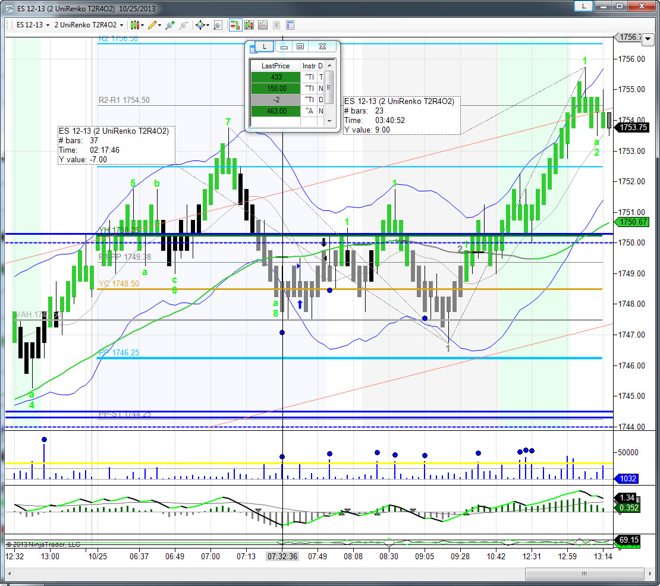
Task: Click the 1753.75 current price marker
Action: point(633,127)
